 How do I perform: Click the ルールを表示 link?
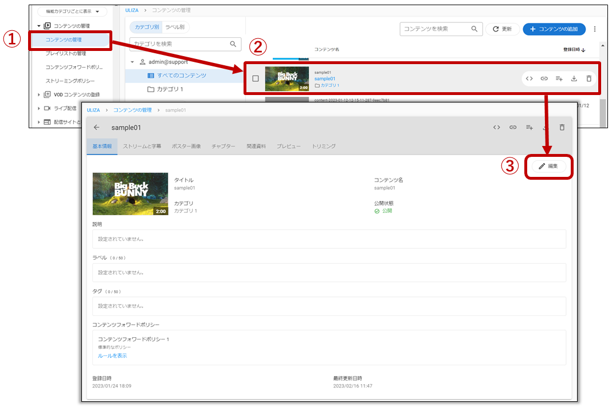[112, 355]
